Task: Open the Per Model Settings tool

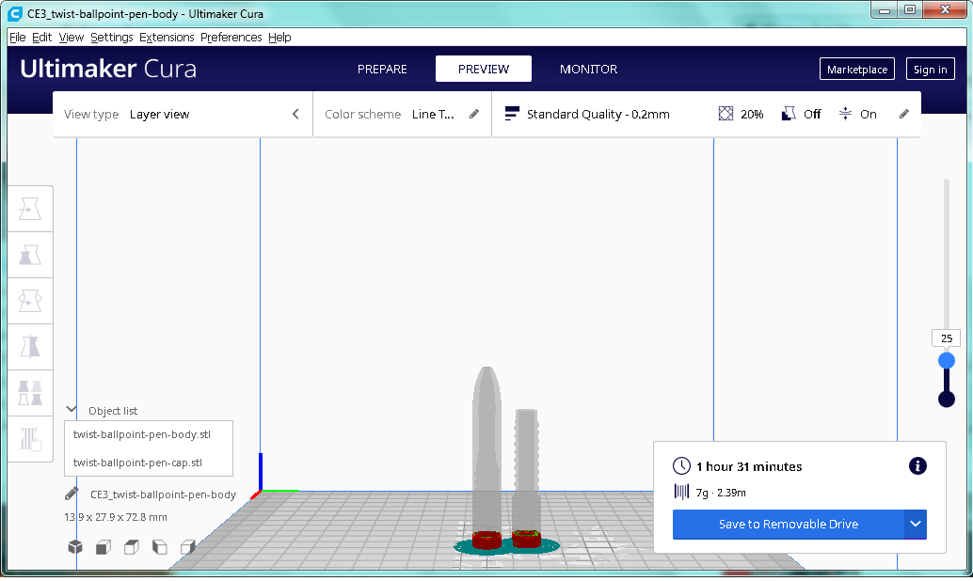Action: pos(30,392)
